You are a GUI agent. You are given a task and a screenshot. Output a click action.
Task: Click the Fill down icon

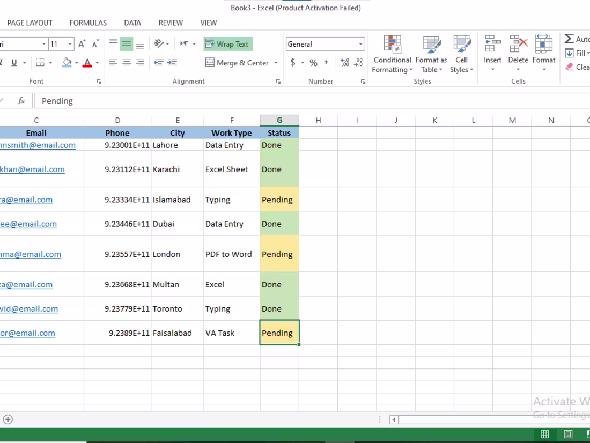569,53
